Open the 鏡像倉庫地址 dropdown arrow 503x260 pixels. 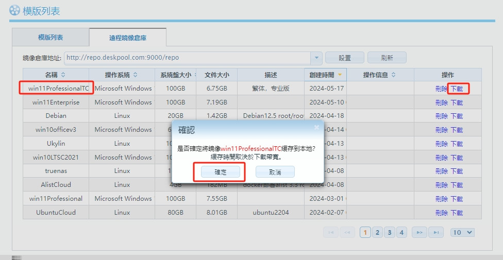(x=316, y=58)
